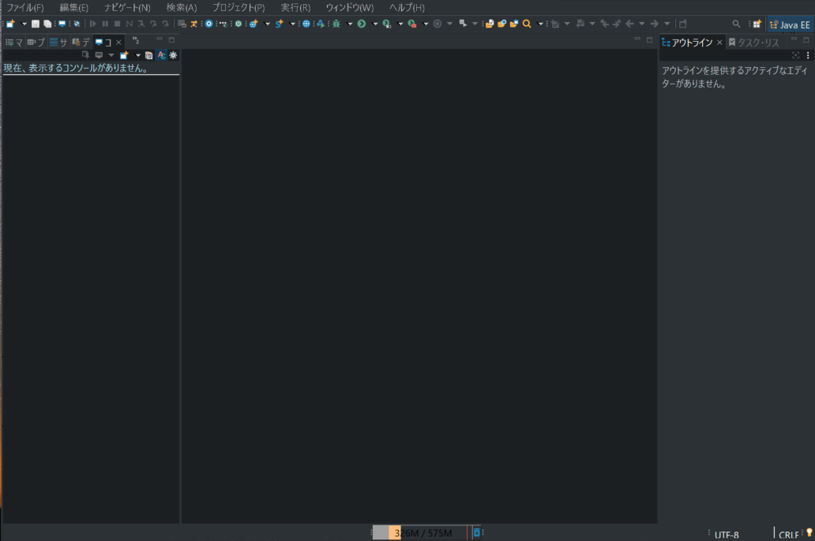Toggle the console word wrap Ac icon
815x541 pixels.
(161, 55)
